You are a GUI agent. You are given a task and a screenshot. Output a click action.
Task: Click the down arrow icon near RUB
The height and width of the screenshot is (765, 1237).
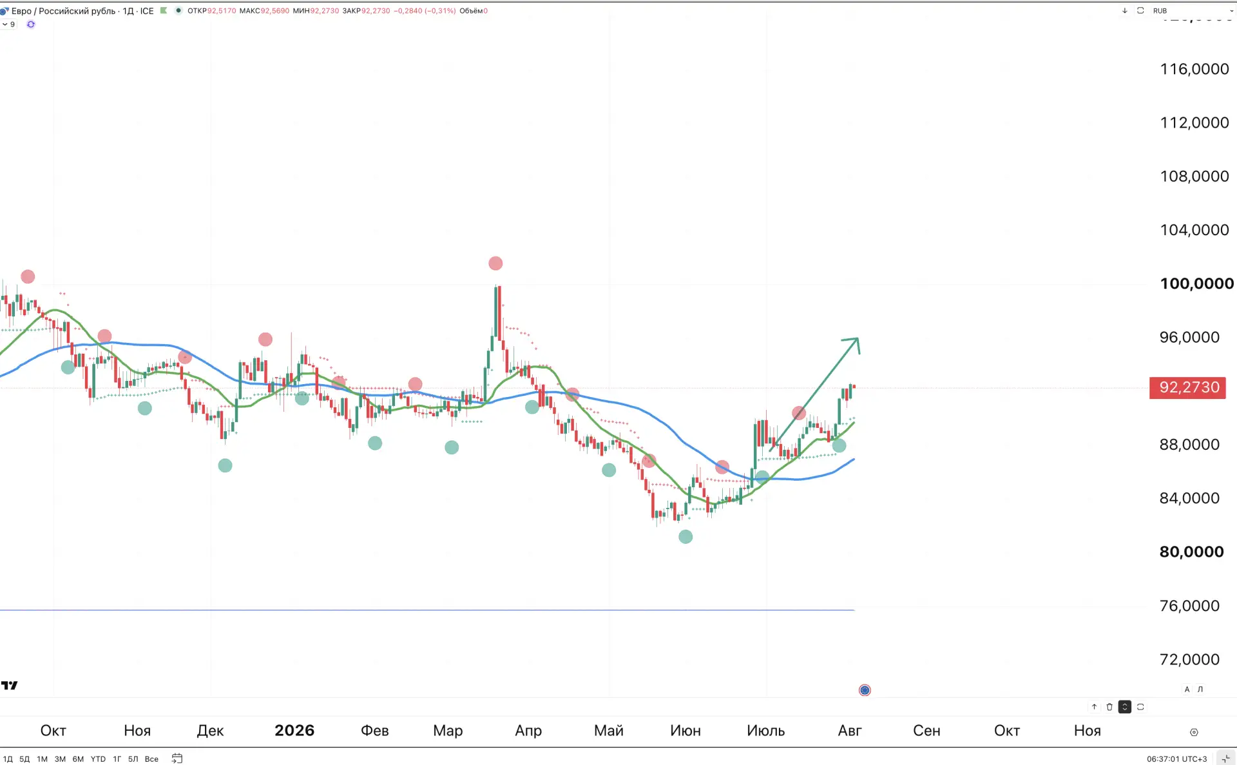tap(1125, 10)
